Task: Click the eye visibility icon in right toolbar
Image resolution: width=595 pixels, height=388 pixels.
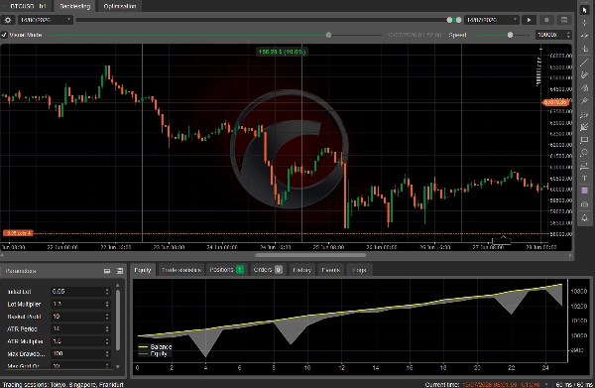Action: (x=584, y=204)
